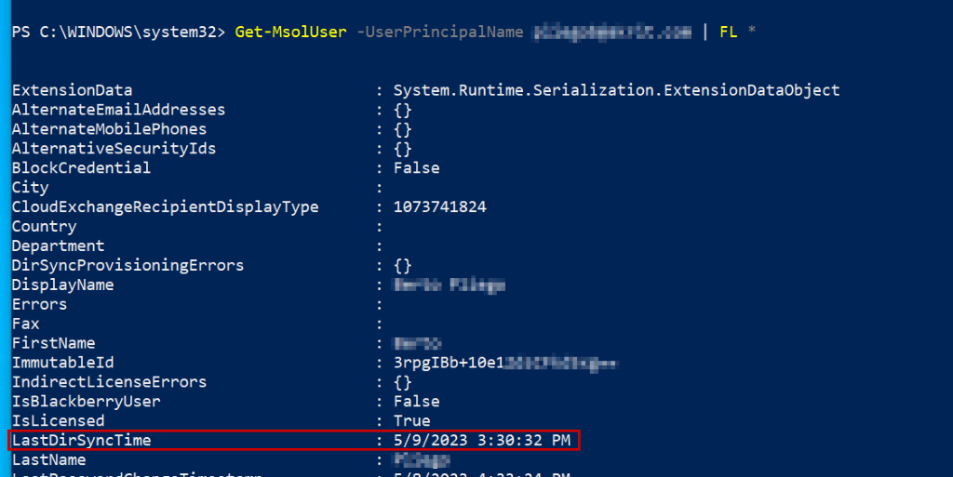Click the AlternateMobilePhones property label
This screenshot has width=953, height=477.
109,129
